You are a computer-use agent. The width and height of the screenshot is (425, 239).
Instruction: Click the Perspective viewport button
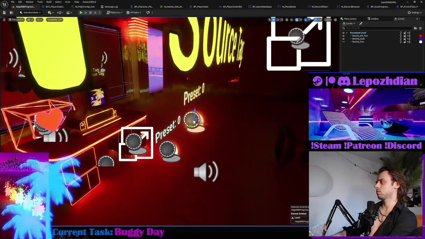click(x=16, y=20)
